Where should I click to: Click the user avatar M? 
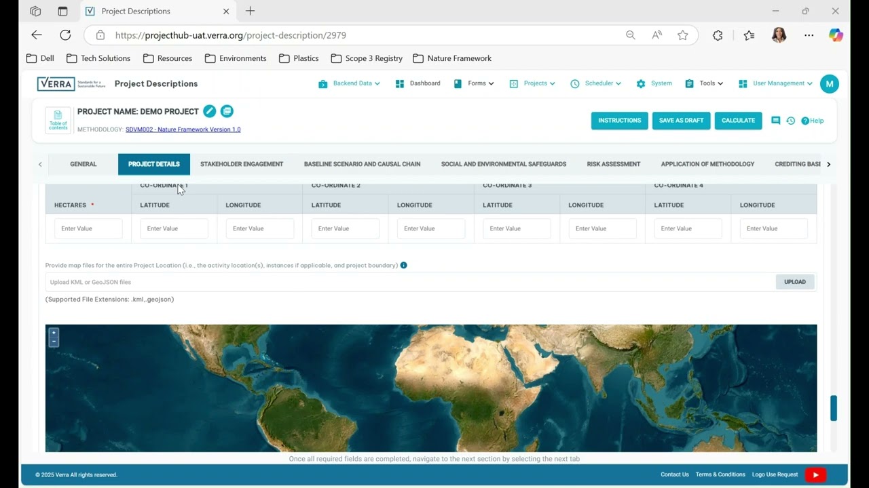click(x=829, y=83)
